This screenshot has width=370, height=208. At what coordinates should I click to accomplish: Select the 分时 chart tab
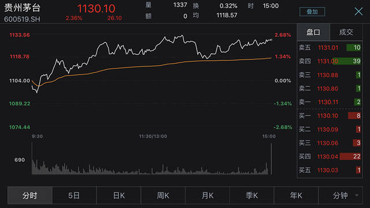pos(29,195)
